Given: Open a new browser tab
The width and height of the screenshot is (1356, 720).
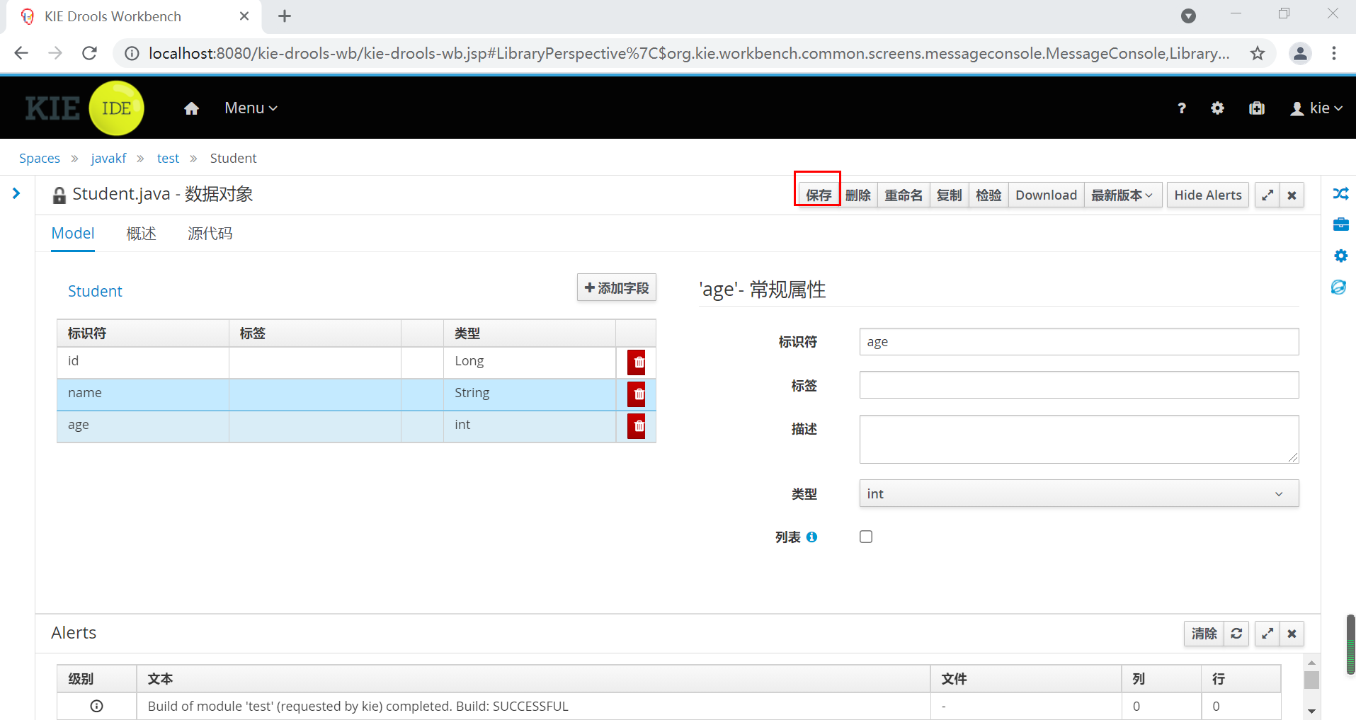Looking at the screenshot, I should (285, 16).
